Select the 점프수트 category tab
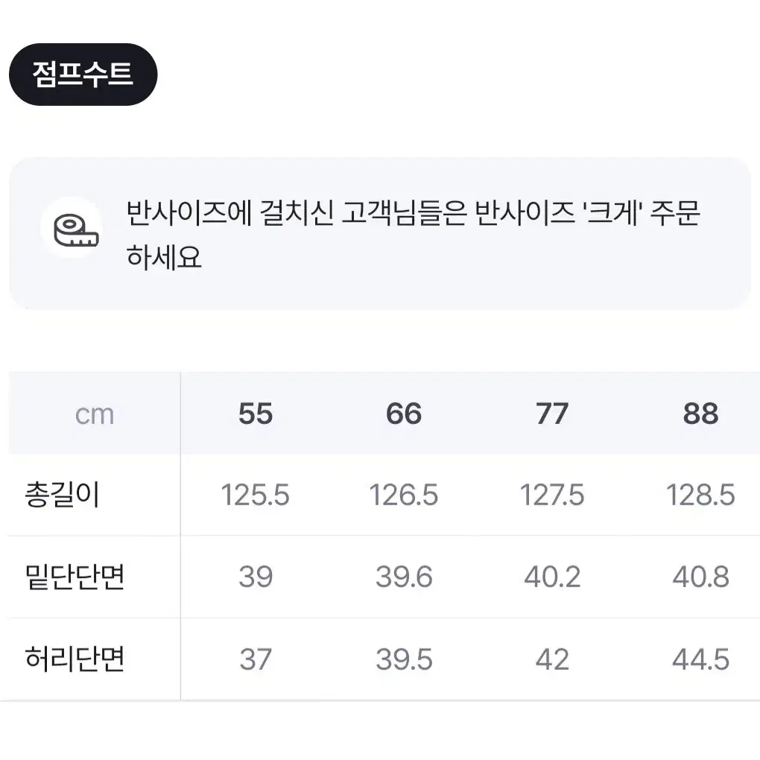This screenshot has width=760, height=760. tap(83, 75)
